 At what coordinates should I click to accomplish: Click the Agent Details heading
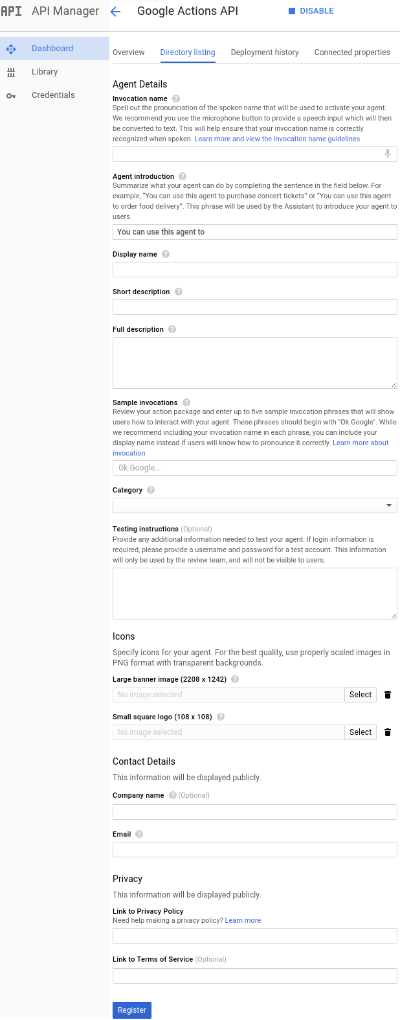click(x=140, y=84)
